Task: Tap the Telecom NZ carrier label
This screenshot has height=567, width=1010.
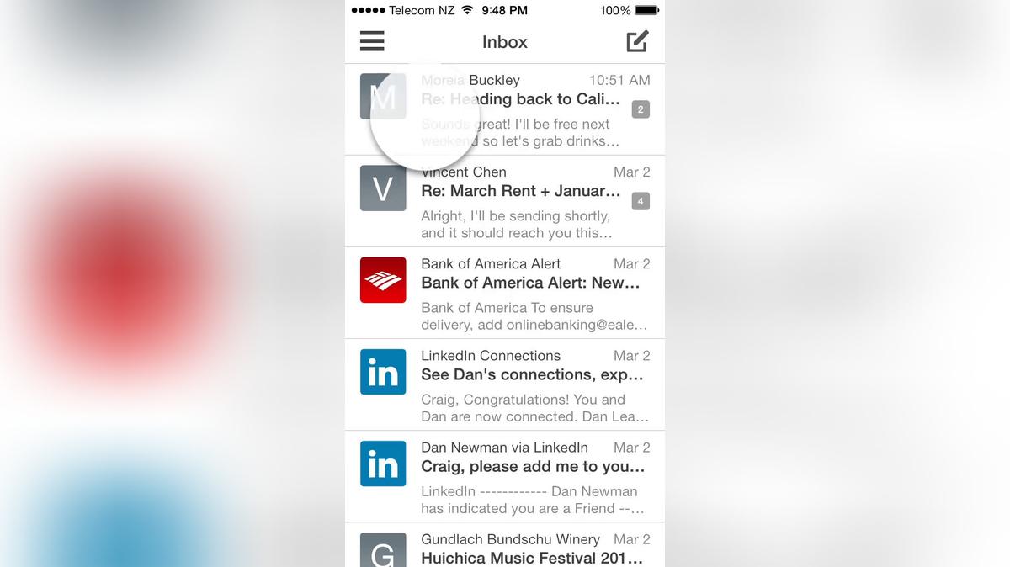Action: point(422,10)
